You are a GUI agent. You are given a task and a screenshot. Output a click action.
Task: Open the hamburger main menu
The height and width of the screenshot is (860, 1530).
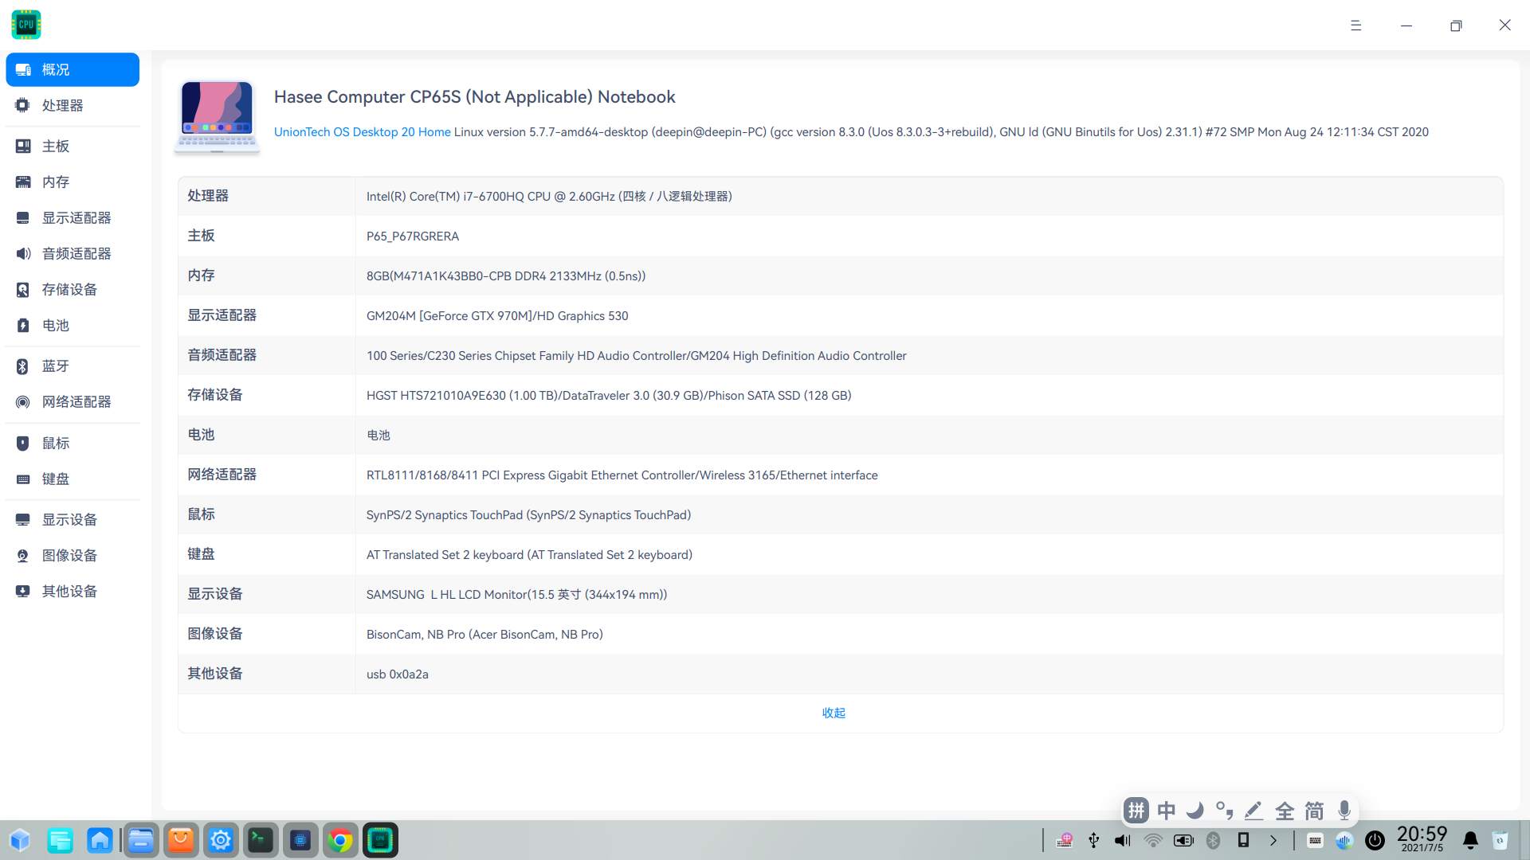coord(1355,25)
